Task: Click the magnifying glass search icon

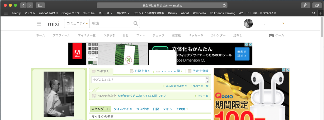Action: 136,24
